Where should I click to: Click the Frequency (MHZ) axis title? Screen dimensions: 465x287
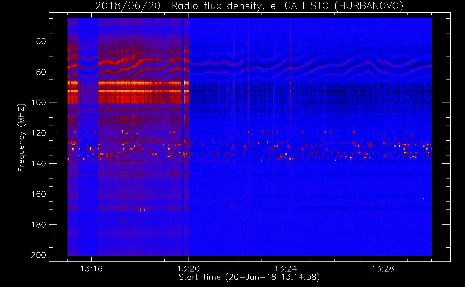tap(22, 137)
